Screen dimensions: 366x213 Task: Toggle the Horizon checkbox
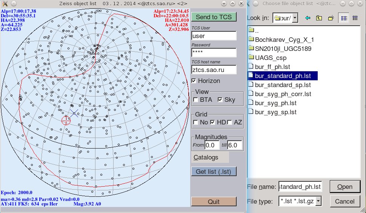tap(194, 81)
